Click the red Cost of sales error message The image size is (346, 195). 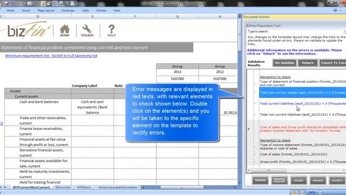click(x=303, y=129)
